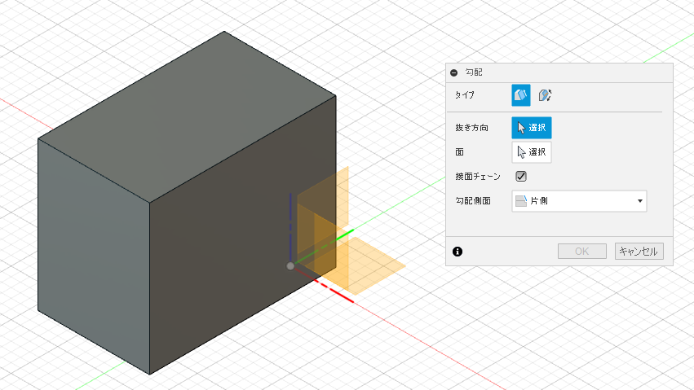Select the horizontal orange origin plane
Image resolution: width=694 pixels, height=390 pixels.
tap(369, 265)
